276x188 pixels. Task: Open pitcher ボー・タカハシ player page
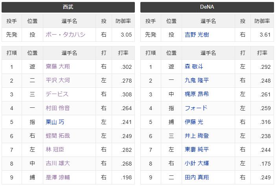point(66,35)
